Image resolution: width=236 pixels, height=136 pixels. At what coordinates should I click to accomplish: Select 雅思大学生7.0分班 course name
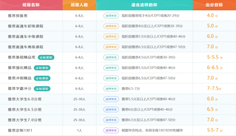pos(25,120)
